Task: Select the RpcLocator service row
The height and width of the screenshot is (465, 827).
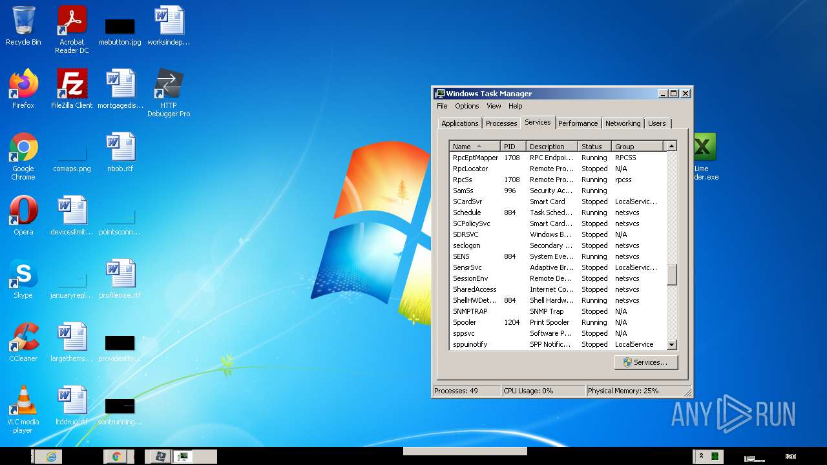Action: 557,169
